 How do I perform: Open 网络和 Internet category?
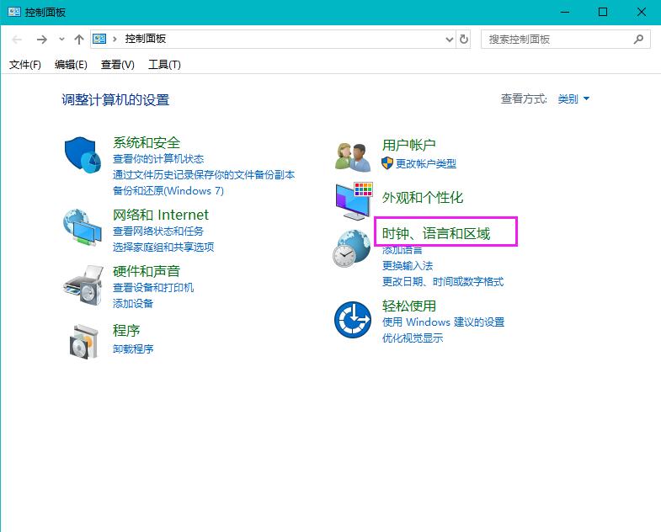pos(161,215)
